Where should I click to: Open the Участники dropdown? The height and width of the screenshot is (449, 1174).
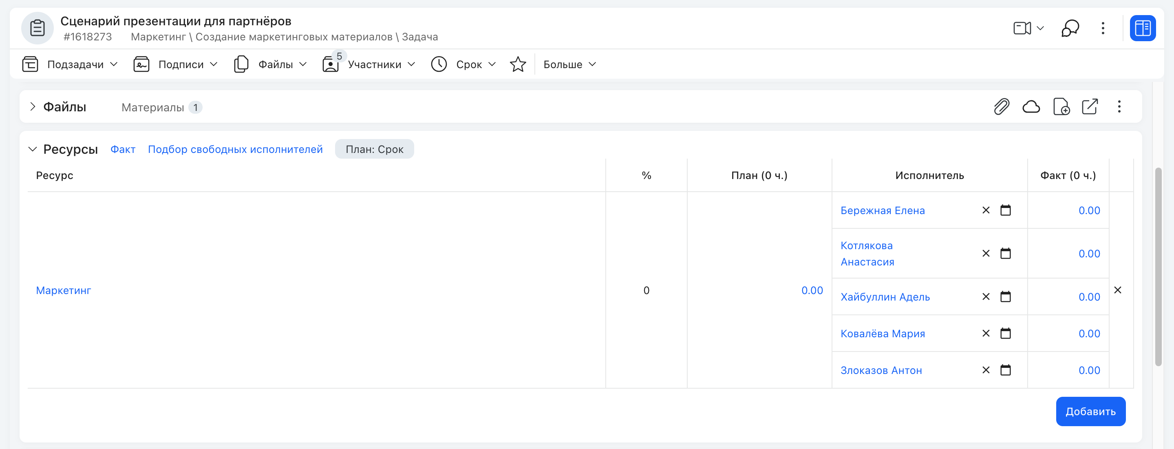[x=412, y=64]
